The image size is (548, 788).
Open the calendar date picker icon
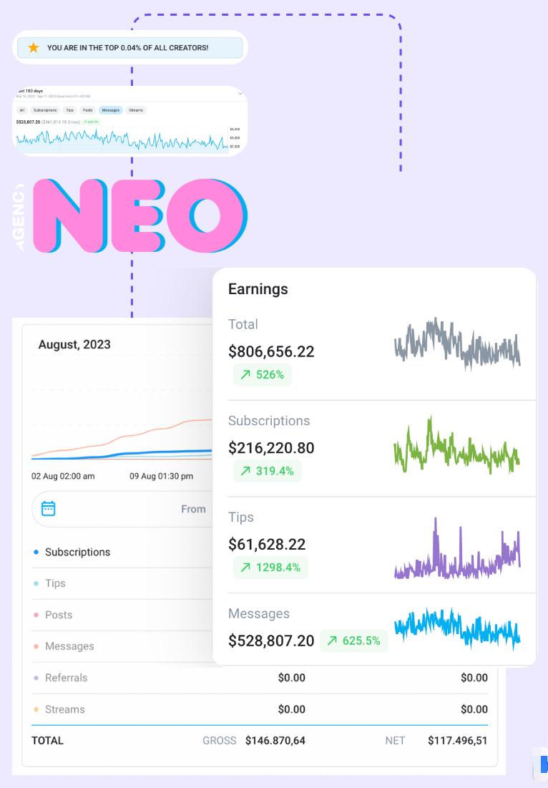point(49,509)
